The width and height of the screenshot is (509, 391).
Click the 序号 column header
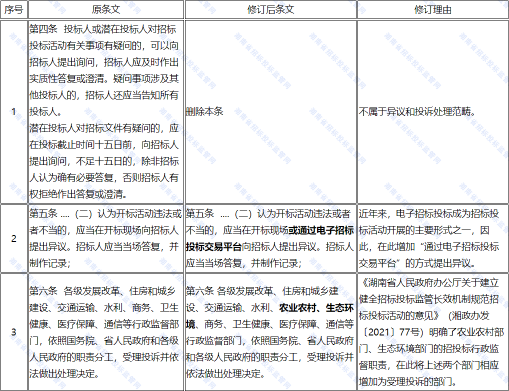click(x=13, y=10)
